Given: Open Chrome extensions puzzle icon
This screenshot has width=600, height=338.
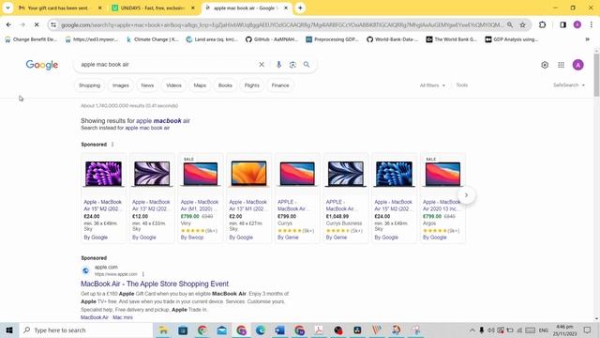Looking at the screenshot, I should [542, 25].
